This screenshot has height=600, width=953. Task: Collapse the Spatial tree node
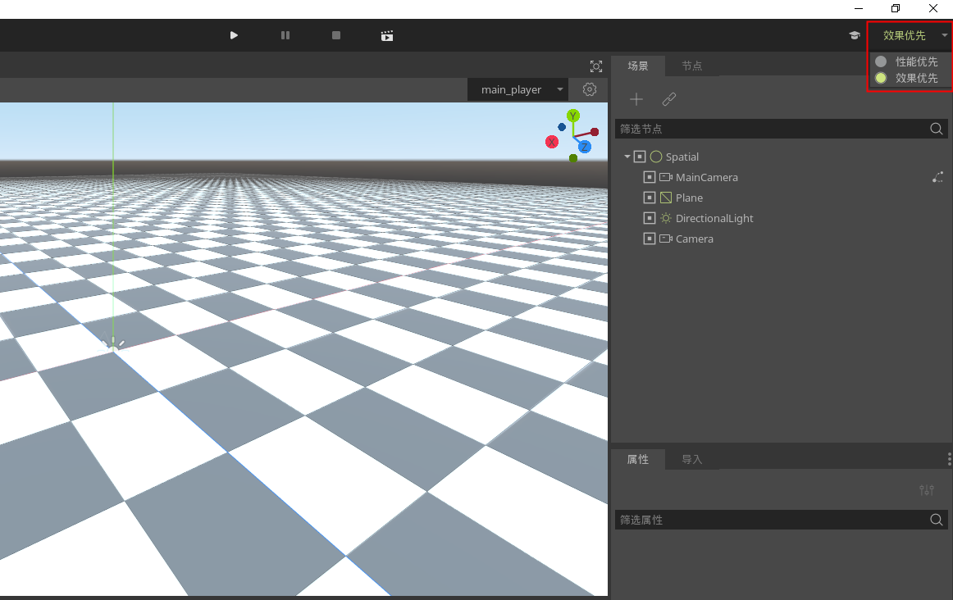pos(627,157)
